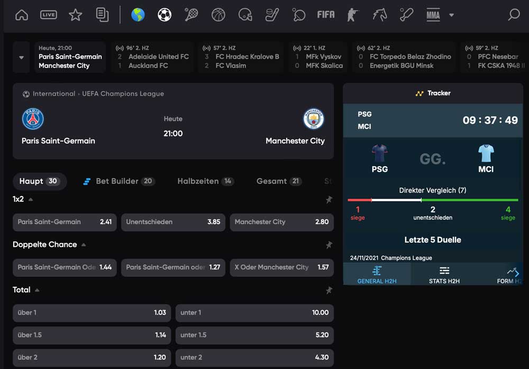Screen dimensions: 529x369
Task: Pick unter 1 at 10.00
Action: coord(254,312)
